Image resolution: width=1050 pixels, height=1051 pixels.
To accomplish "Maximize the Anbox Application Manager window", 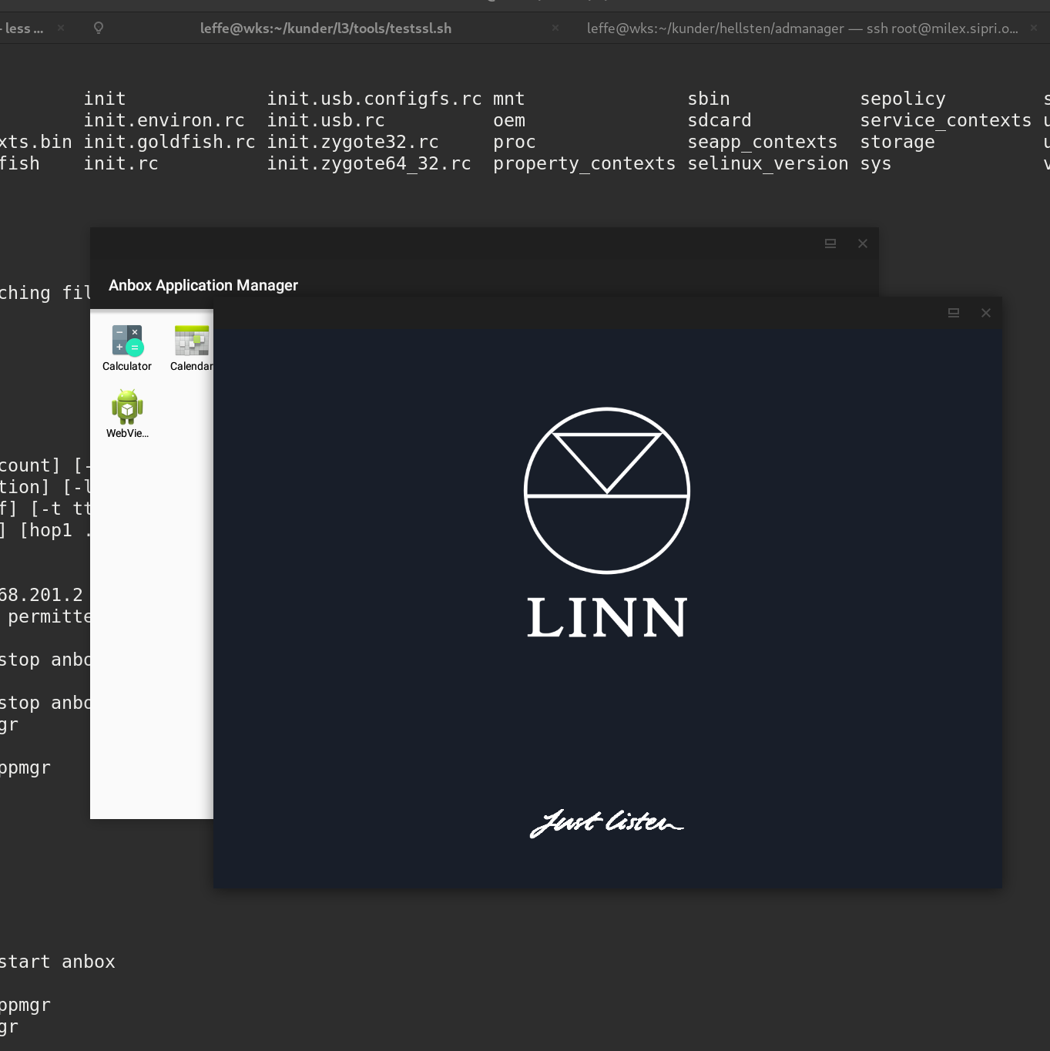I will [x=830, y=243].
